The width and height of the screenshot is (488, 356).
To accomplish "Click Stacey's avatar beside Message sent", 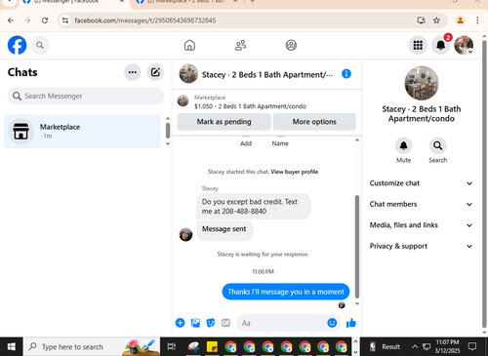I will 185,234.
